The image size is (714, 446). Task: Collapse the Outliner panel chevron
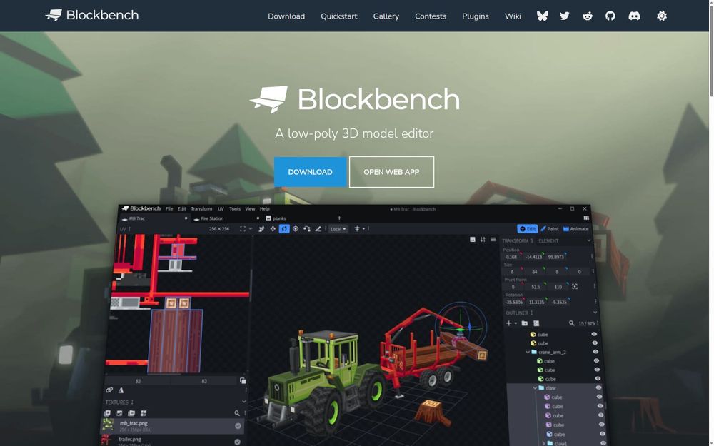[x=595, y=313]
